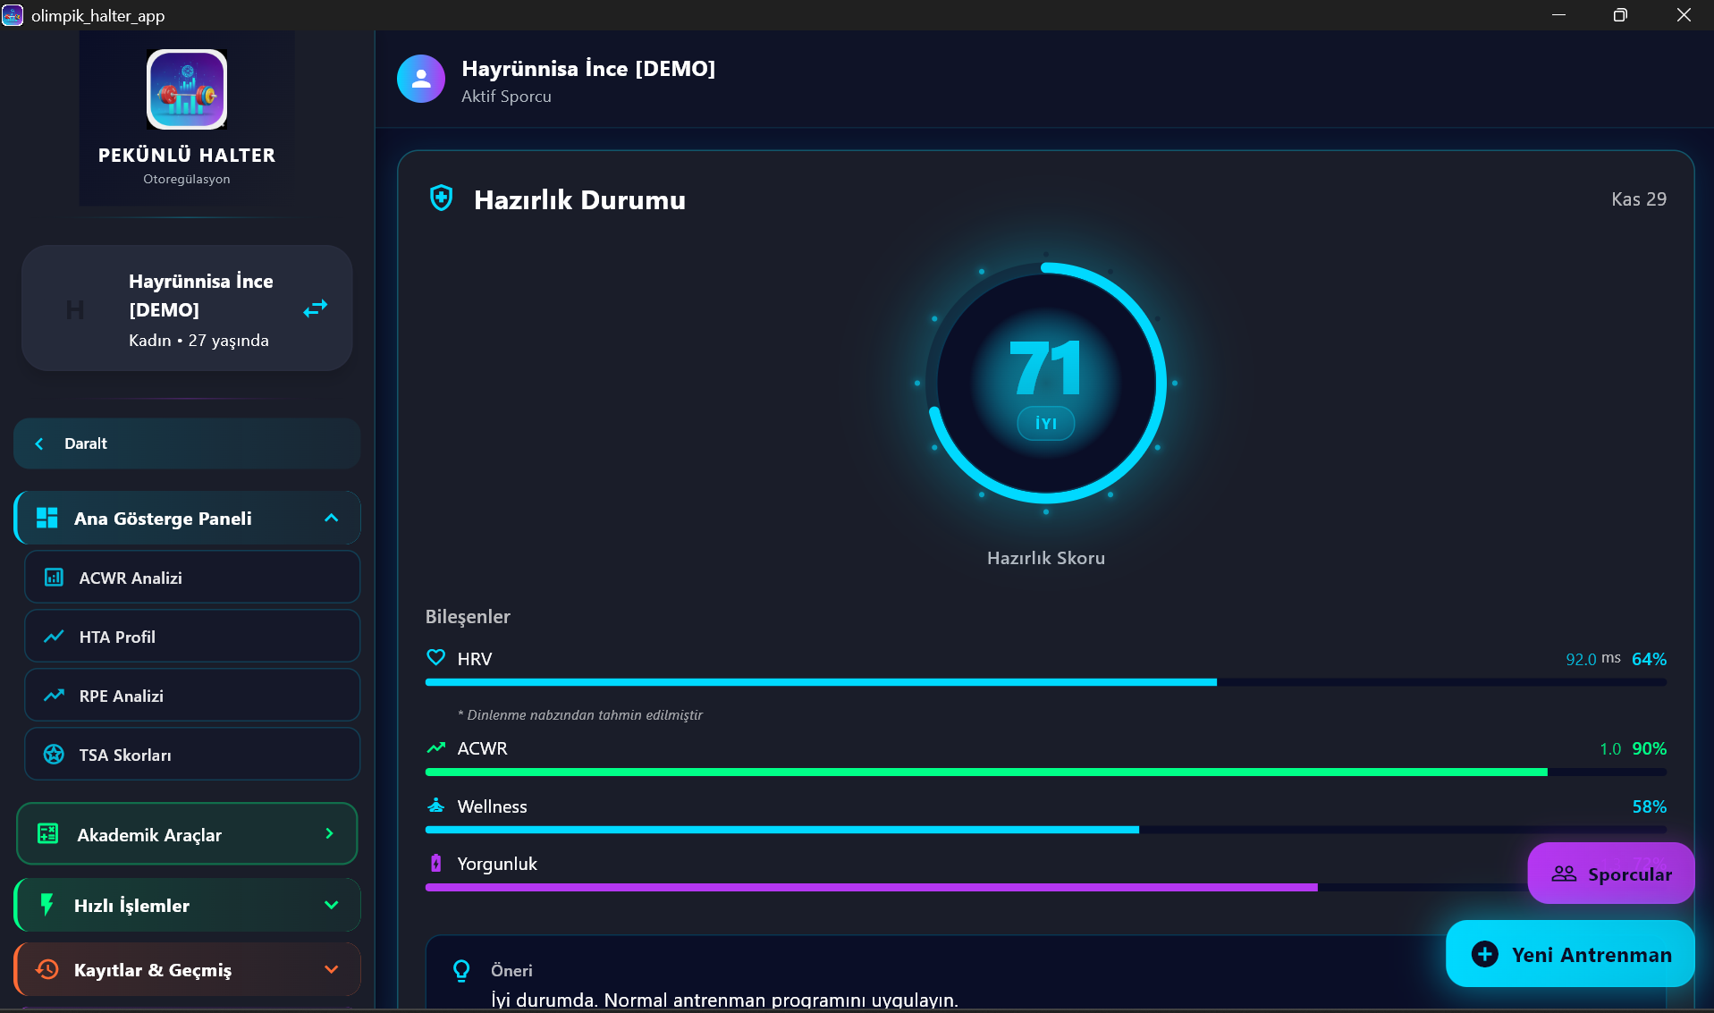Image resolution: width=1714 pixels, height=1013 pixels.
Task: Open the Sporcular button
Action: [x=1611, y=874]
